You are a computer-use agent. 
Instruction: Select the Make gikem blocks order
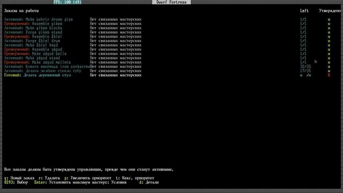[33, 28]
